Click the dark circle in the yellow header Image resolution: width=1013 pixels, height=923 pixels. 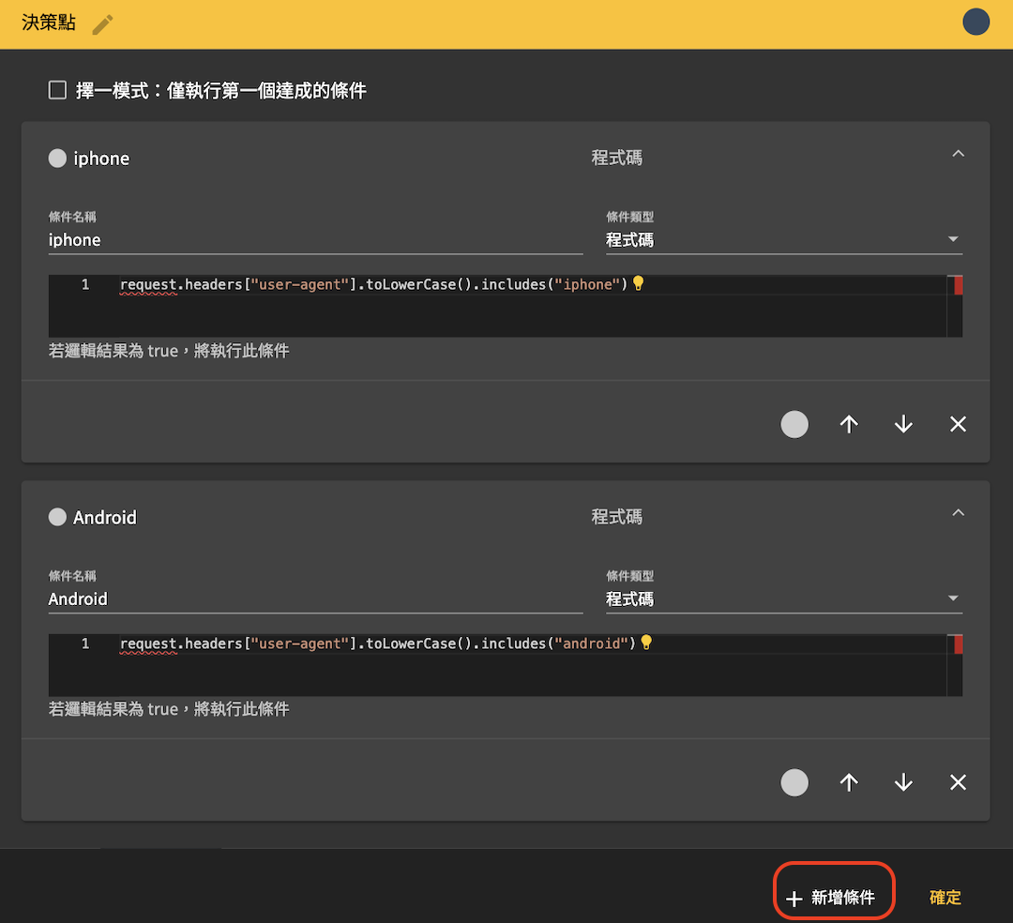point(975,22)
